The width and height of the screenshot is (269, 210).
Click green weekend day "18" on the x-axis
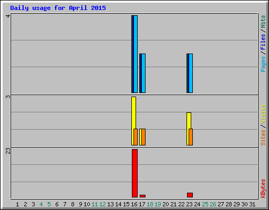(150, 204)
